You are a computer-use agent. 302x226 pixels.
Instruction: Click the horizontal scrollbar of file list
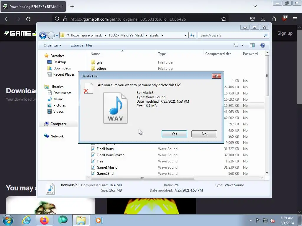point(142,178)
